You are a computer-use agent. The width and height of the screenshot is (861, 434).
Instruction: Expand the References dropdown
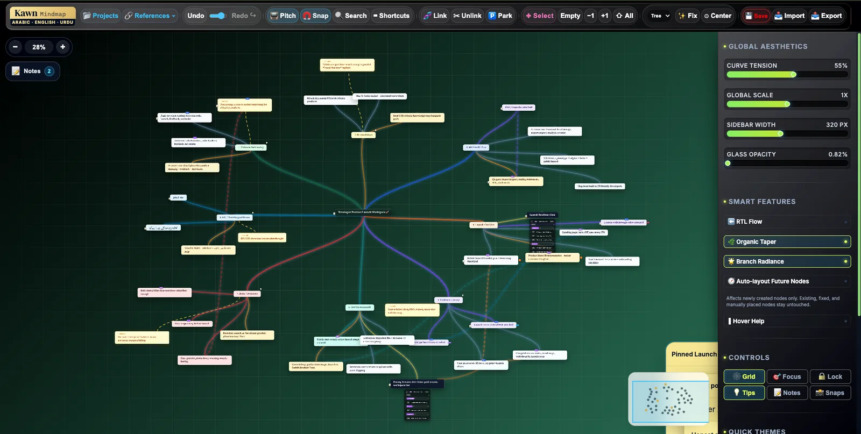[x=151, y=16]
